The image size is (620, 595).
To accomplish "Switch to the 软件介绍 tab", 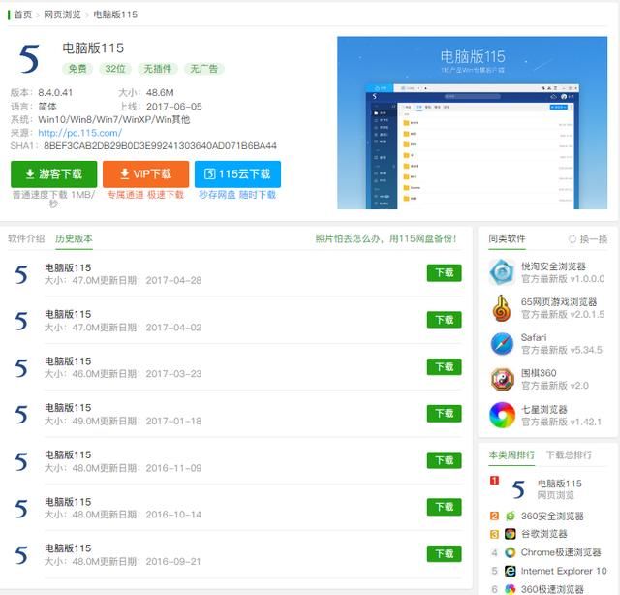I will [26, 238].
